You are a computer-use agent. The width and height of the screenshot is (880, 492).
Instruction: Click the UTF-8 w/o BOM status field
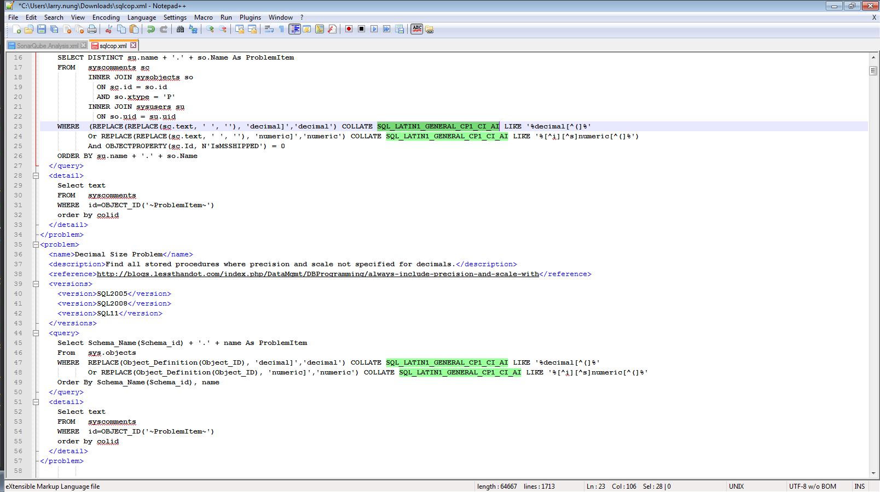(819, 487)
